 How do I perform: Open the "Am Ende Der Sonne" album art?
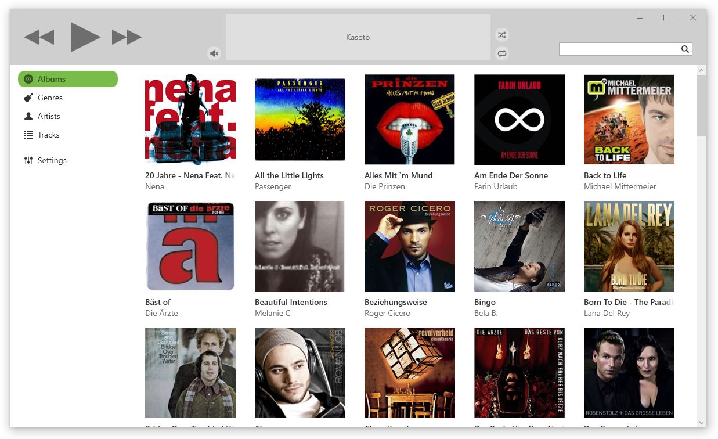519,119
